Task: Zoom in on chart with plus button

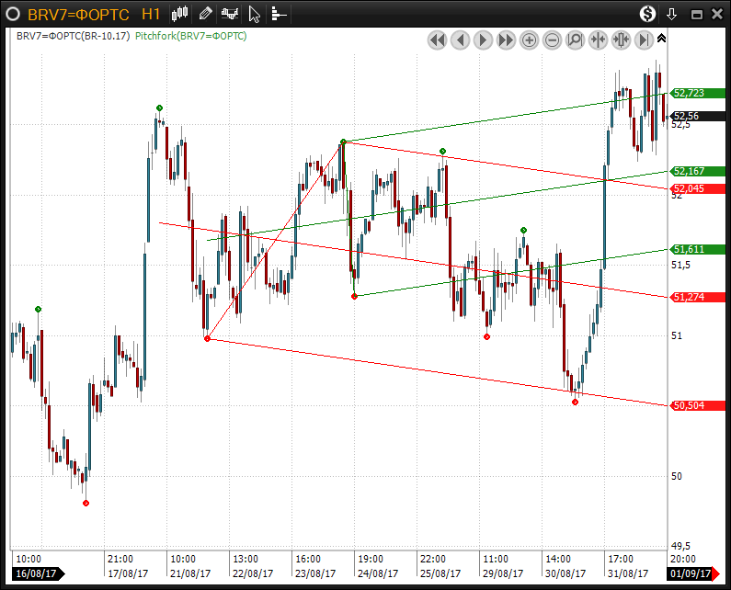Action: point(529,40)
